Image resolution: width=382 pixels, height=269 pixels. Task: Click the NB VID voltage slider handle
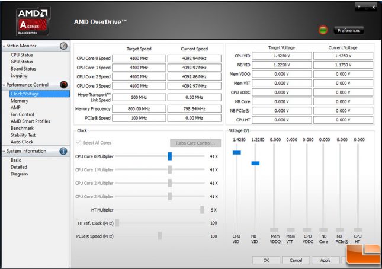pyautogui.click(x=255, y=164)
